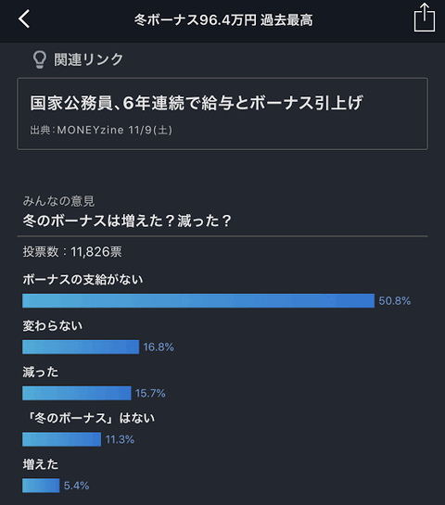
Task: Click the poll question 冬のボーナスは増えた?減った?
Action: tap(127, 221)
